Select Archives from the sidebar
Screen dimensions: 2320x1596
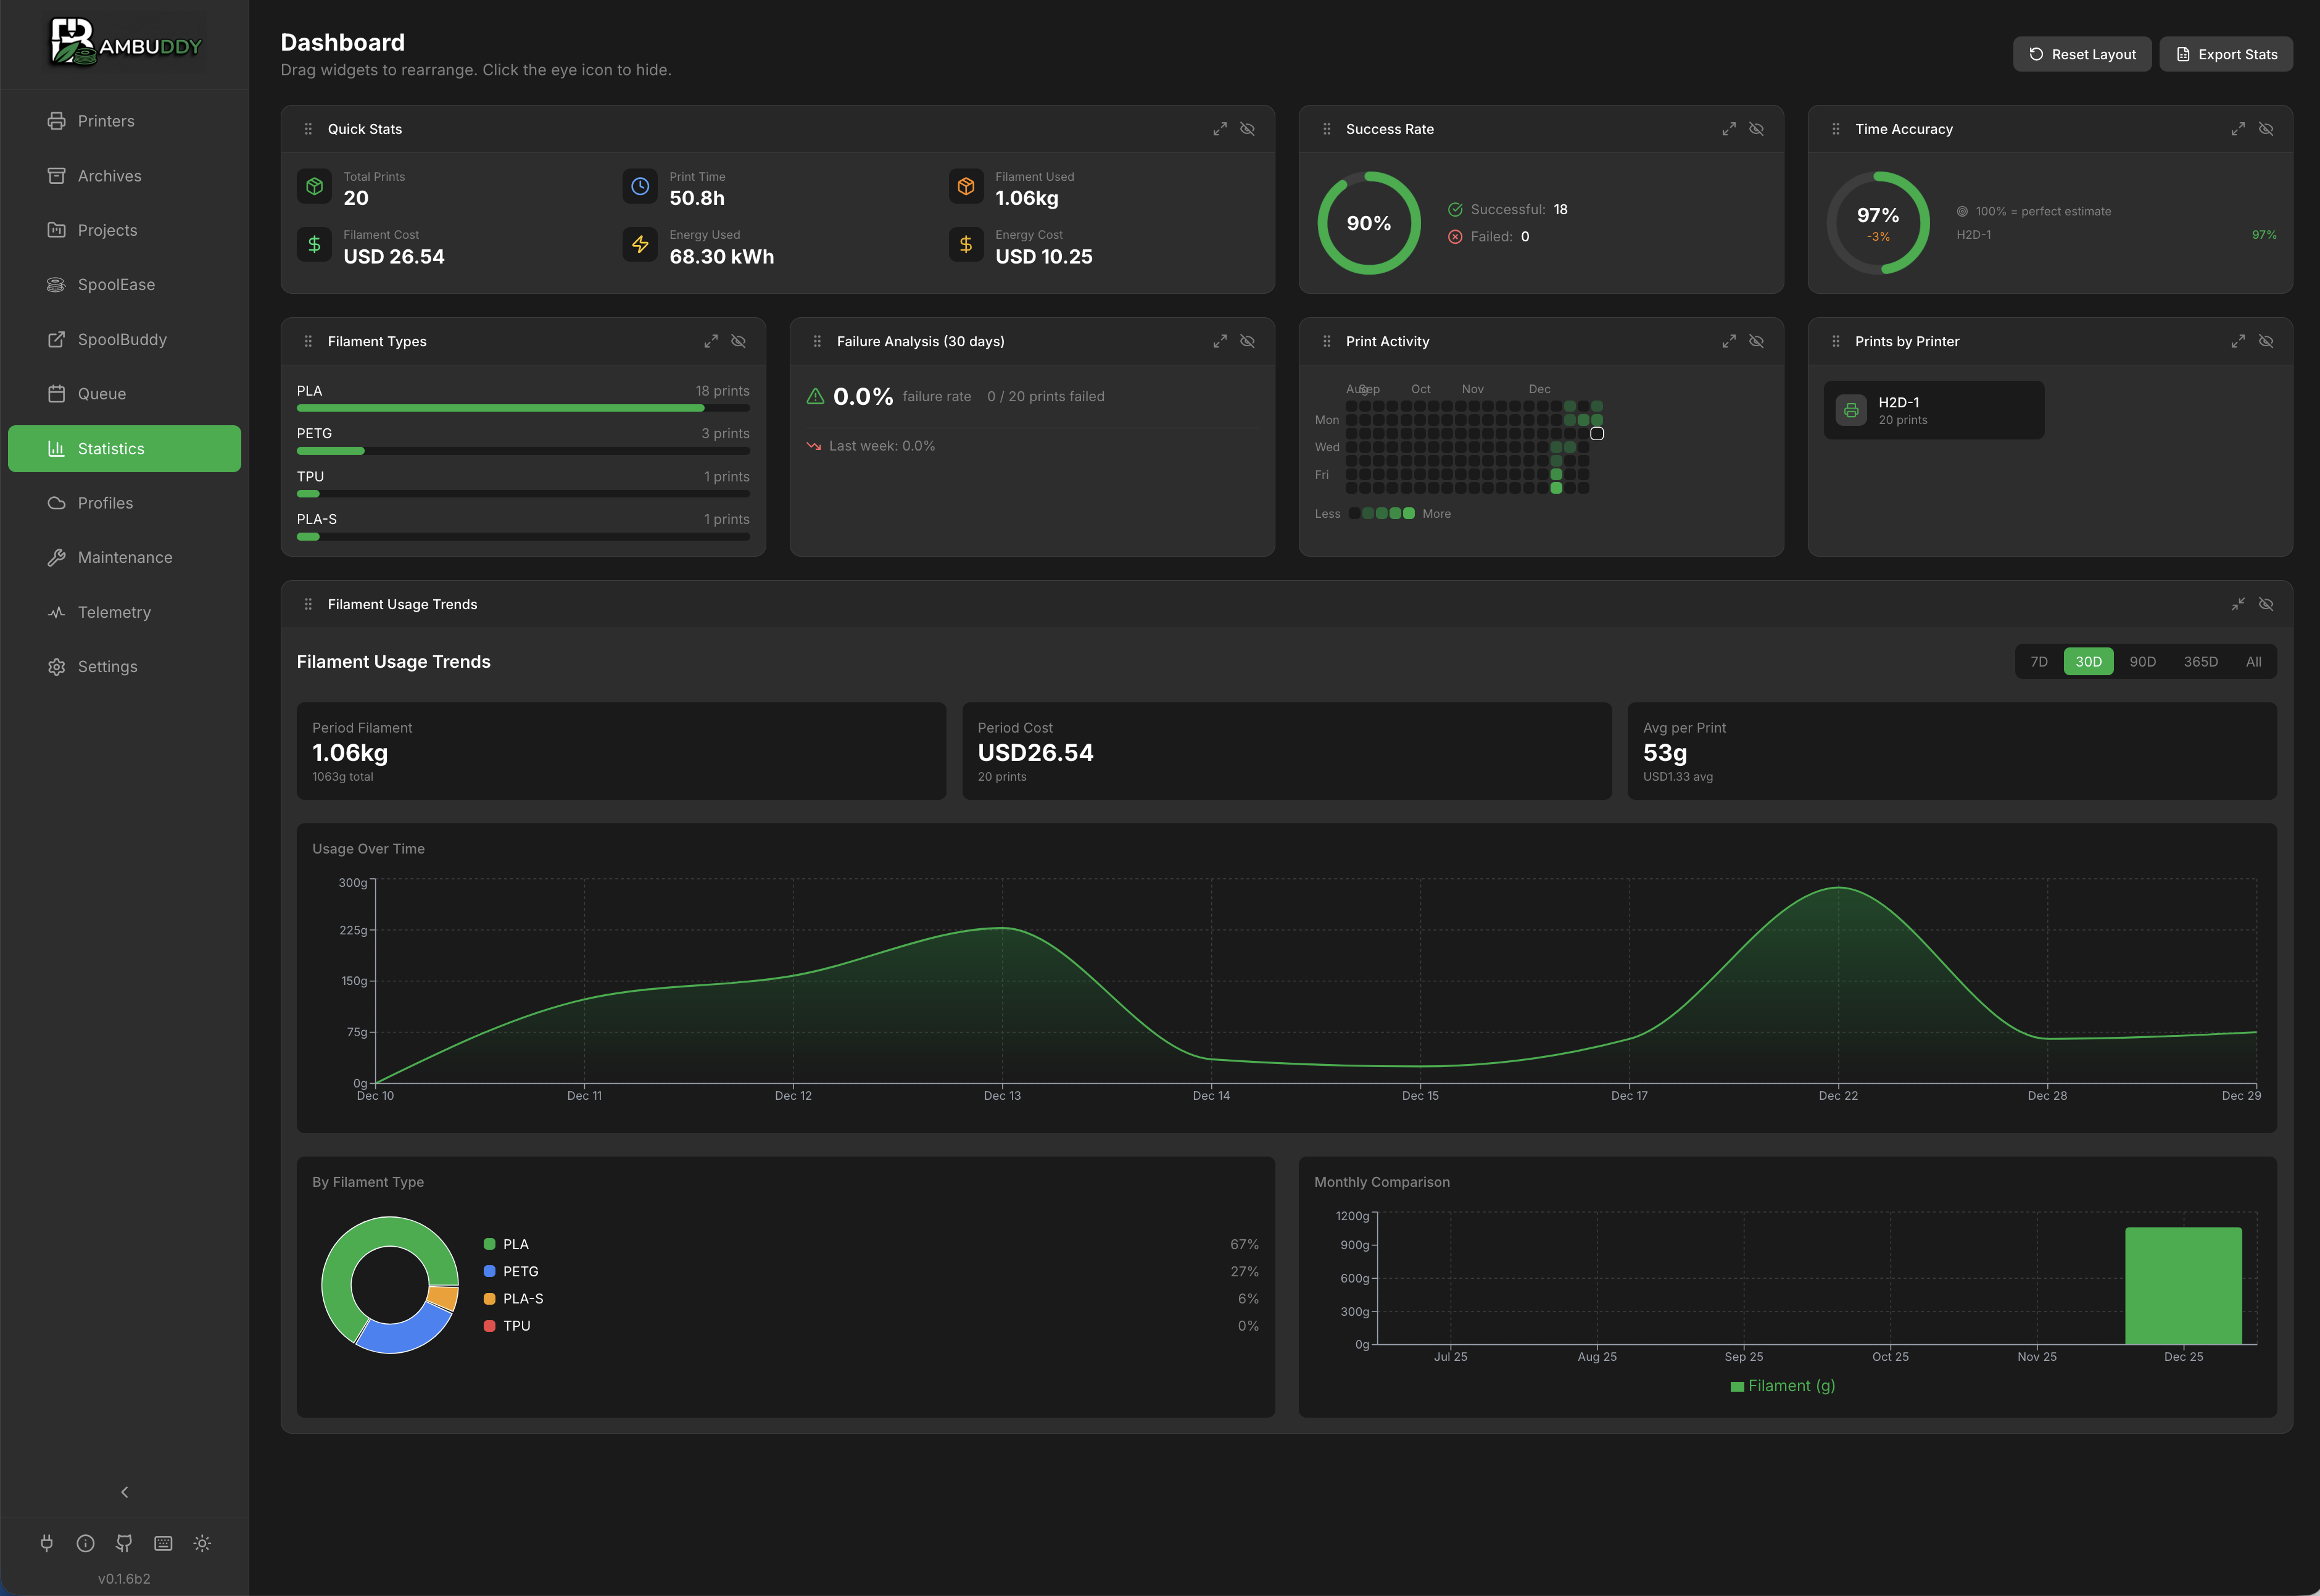point(110,175)
